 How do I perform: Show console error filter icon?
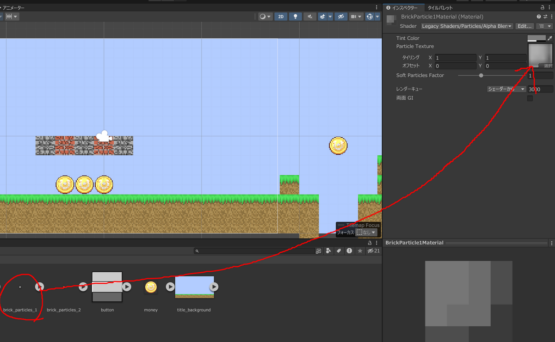349,251
